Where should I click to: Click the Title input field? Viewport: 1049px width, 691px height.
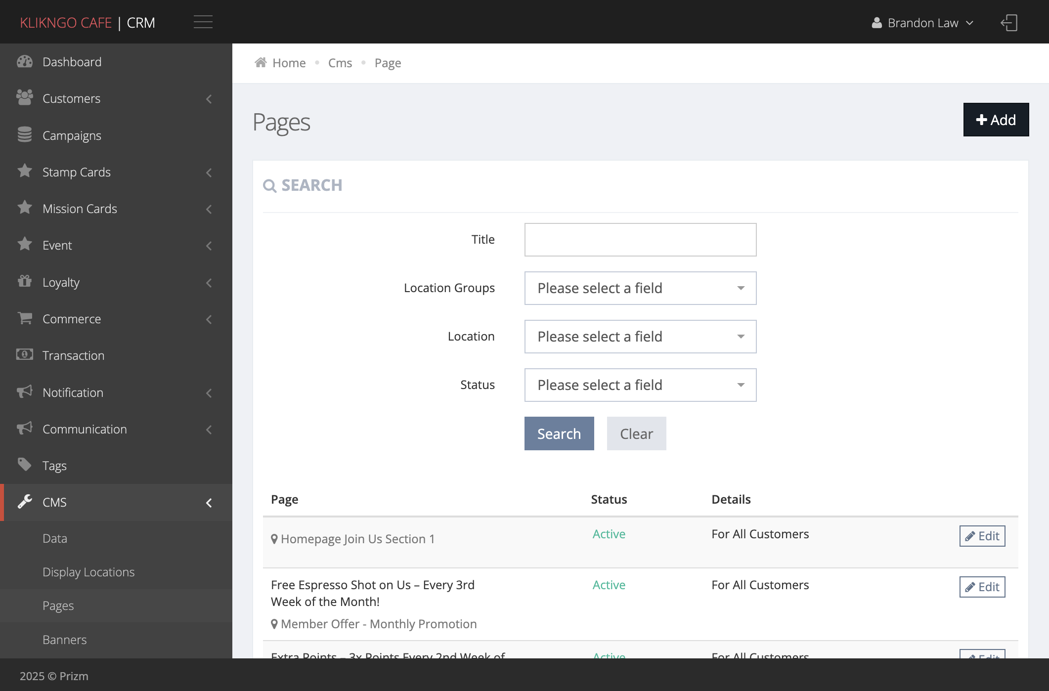[x=640, y=240]
